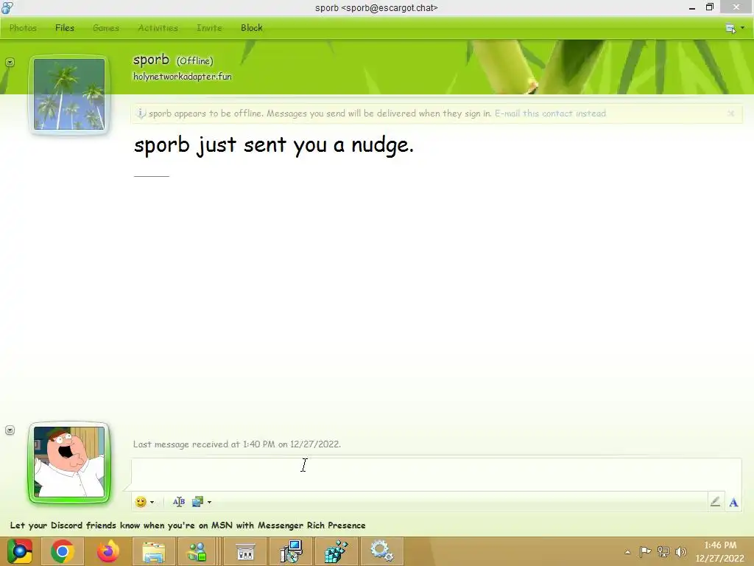The image size is (754, 566).
Task: Click the info icon in offline notice
Action: click(x=141, y=113)
